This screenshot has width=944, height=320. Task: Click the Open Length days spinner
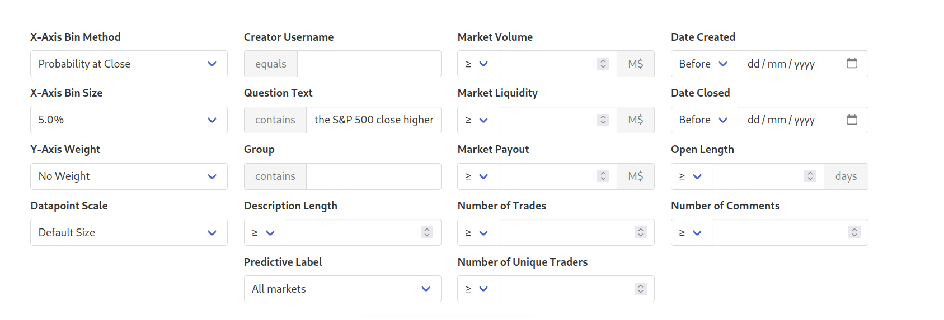[x=810, y=176]
